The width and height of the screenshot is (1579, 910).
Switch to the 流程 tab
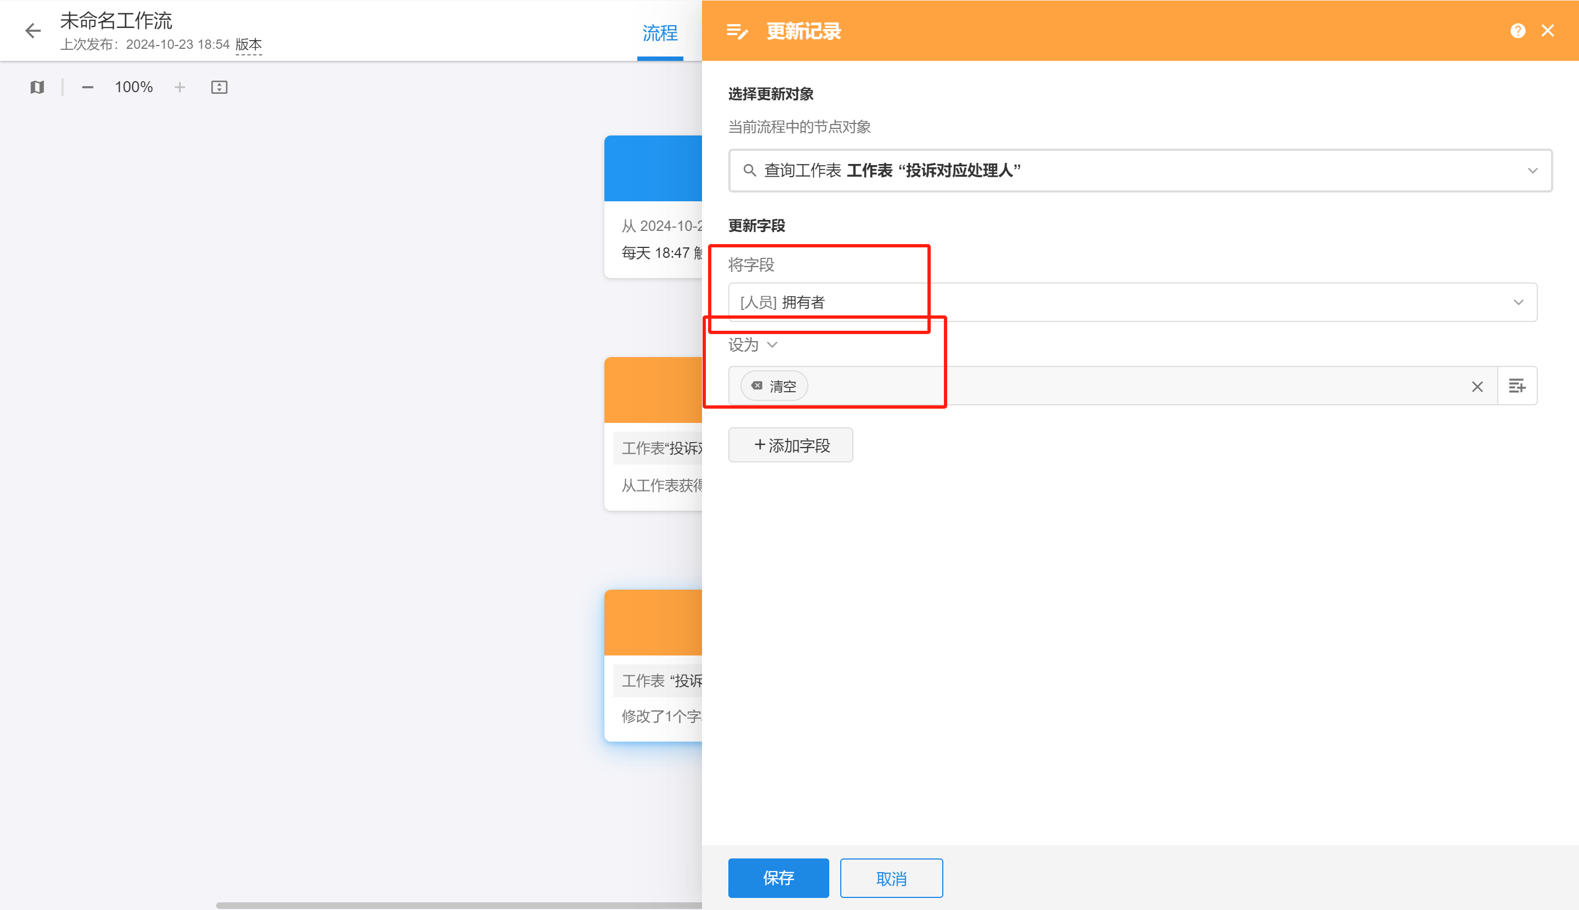point(660,33)
